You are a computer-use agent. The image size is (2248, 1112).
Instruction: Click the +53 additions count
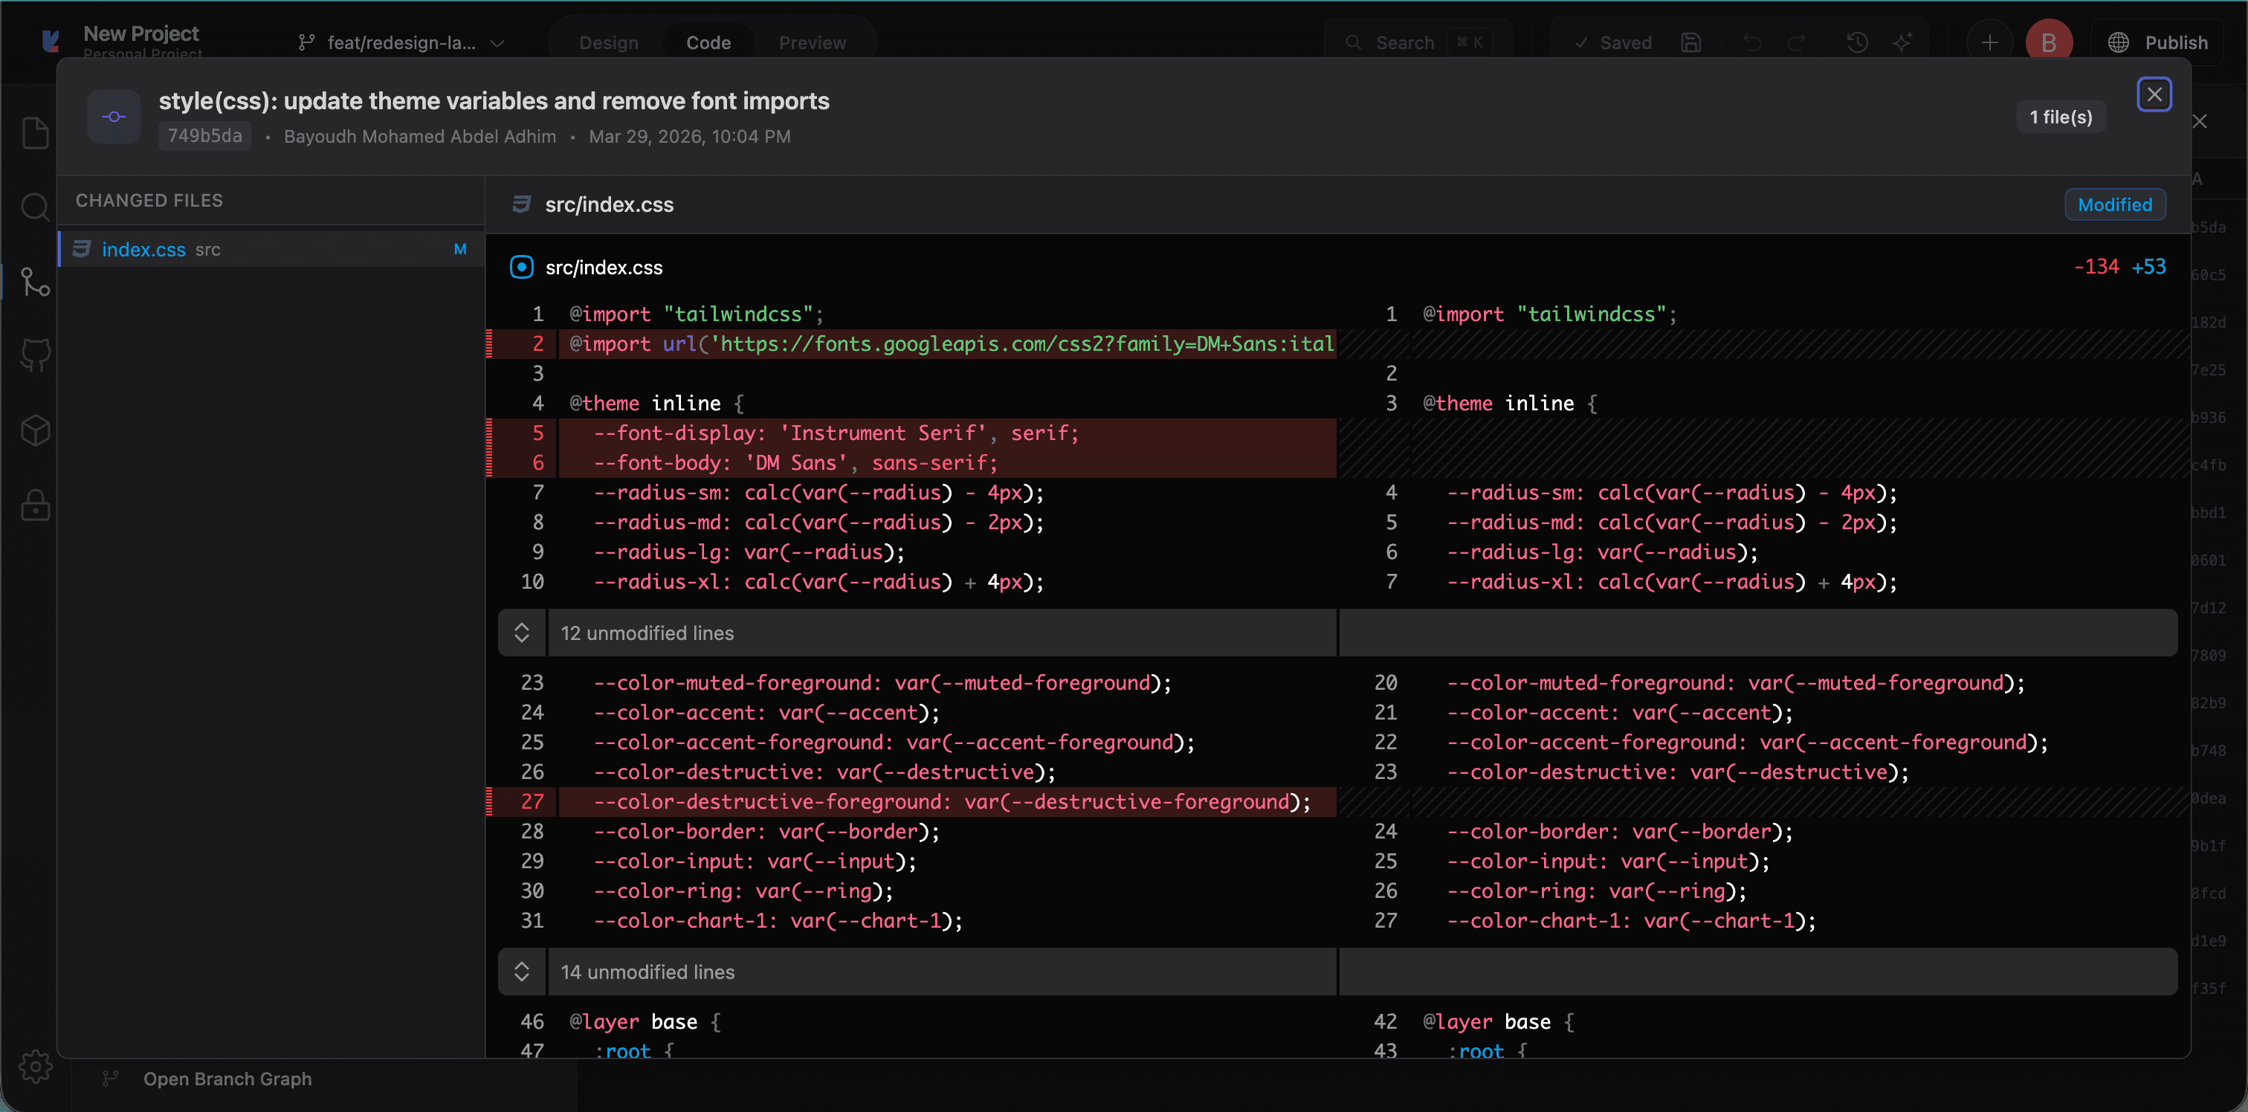(2148, 266)
